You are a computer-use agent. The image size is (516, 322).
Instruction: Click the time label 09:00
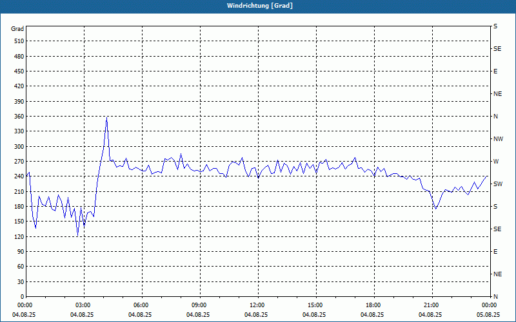coord(199,305)
